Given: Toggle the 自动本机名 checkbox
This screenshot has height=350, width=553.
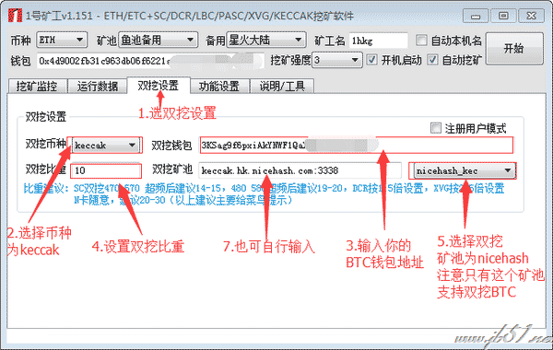Looking at the screenshot, I should (x=421, y=41).
